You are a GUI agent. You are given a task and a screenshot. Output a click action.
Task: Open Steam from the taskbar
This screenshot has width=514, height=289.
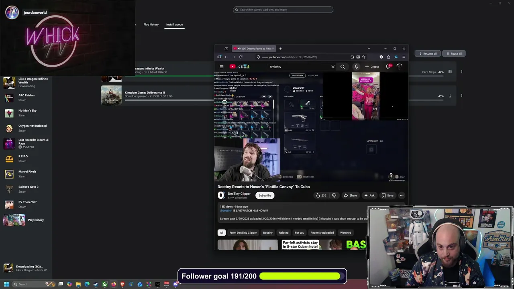96,284
